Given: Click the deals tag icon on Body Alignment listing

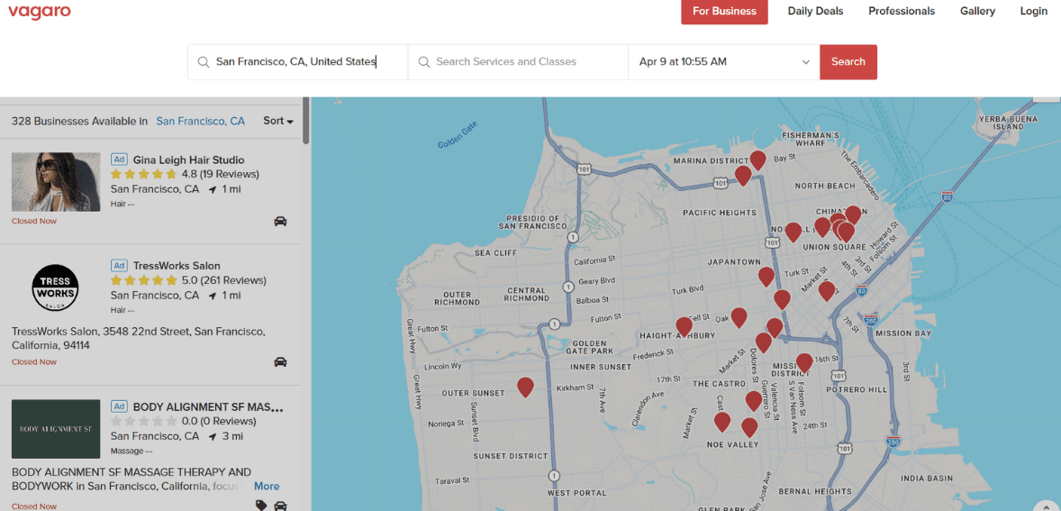Looking at the screenshot, I should click(261, 506).
